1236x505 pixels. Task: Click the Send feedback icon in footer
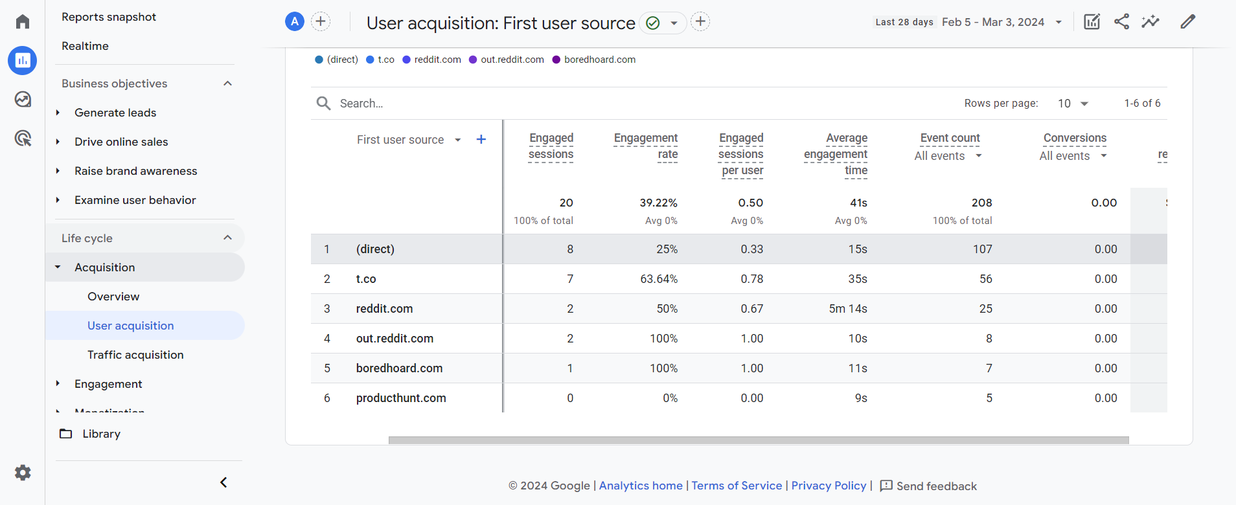pyautogui.click(x=886, y=486)
